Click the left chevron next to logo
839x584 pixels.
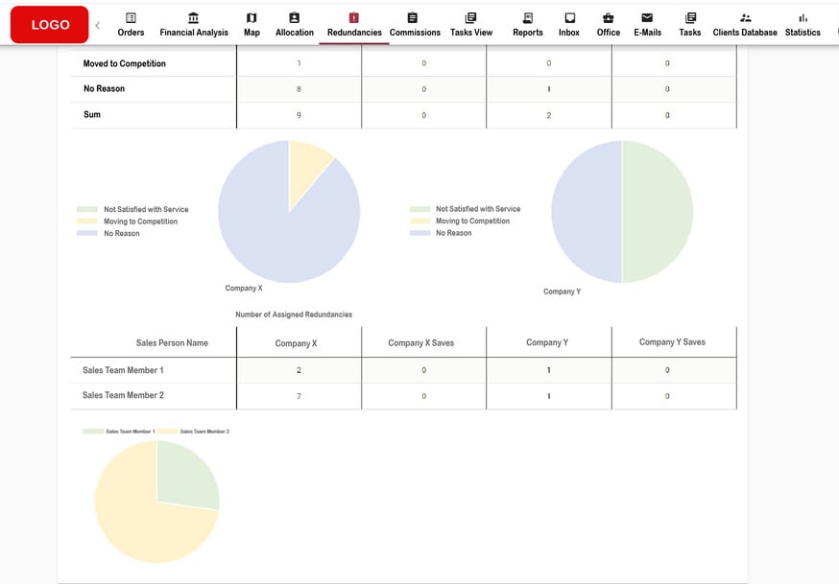coord(97,25)
